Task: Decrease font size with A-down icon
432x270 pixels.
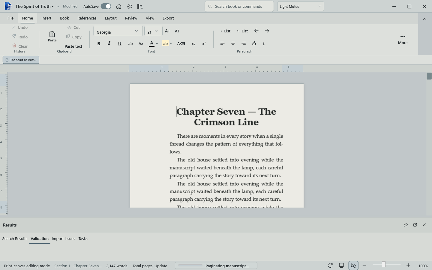Action: click(177, 31)
